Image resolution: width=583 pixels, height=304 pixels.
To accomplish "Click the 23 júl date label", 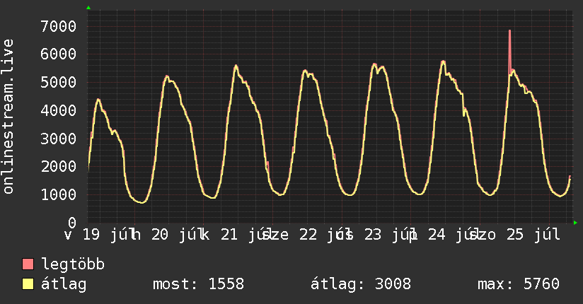I will point(389,235).
